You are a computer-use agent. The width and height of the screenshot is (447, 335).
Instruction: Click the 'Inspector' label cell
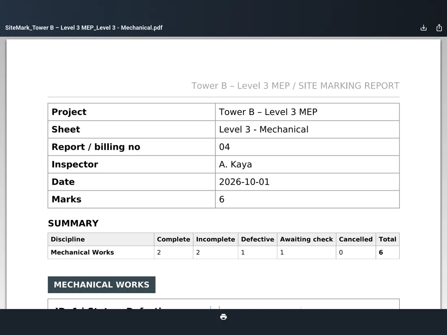(x=131, y=164)
